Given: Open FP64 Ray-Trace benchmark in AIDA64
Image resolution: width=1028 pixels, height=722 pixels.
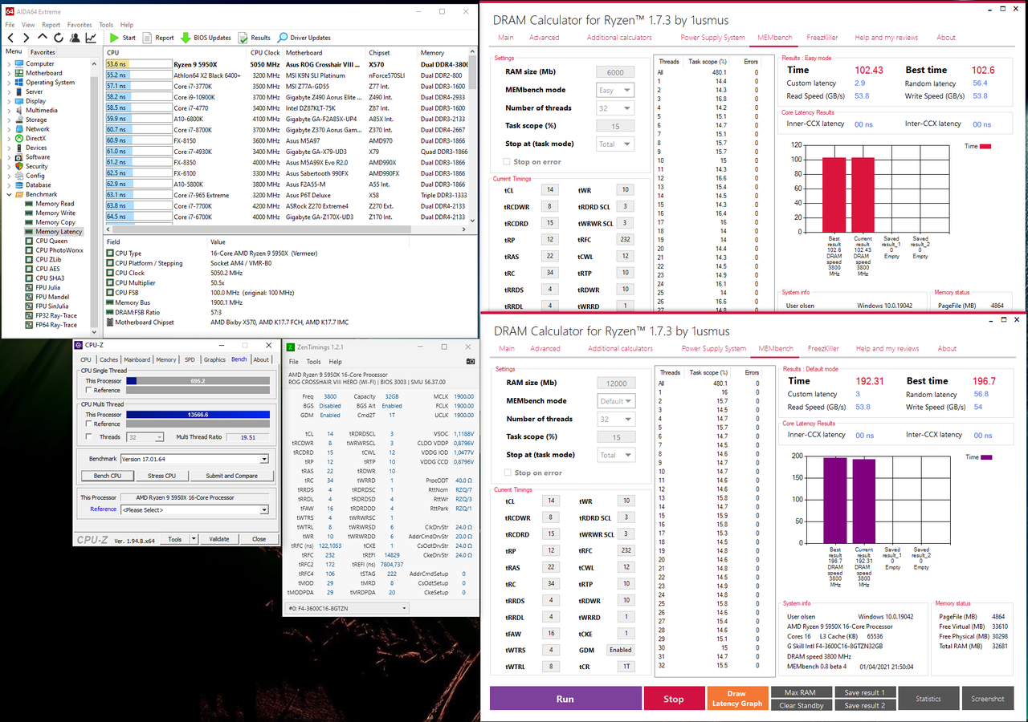Looking at the screenshot, I should tap(56, 325).
